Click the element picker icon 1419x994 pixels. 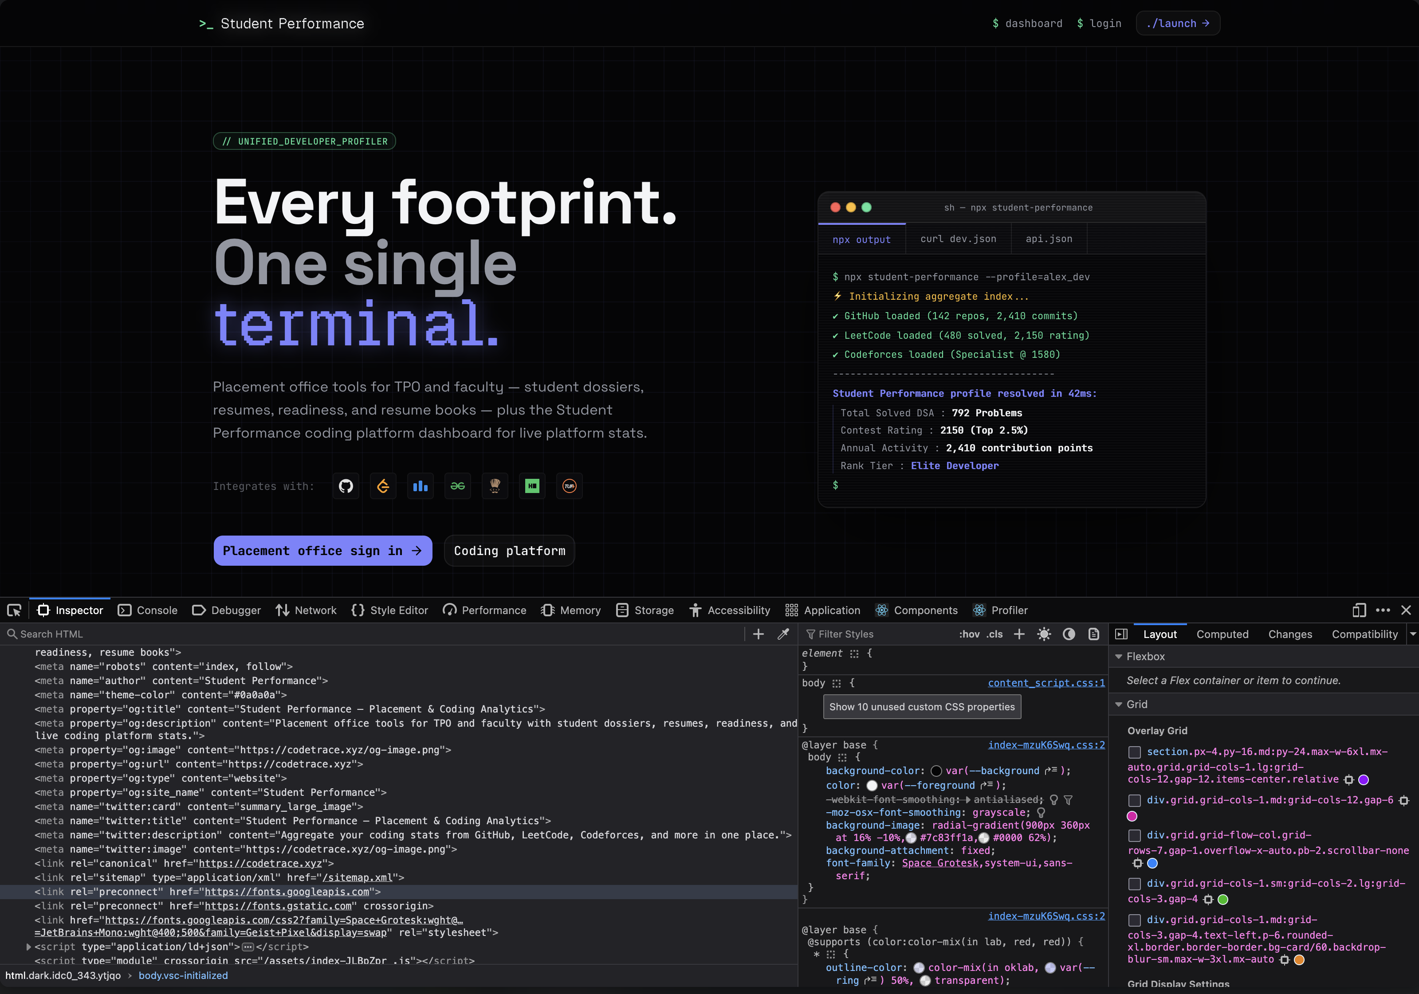click(14, 610)
